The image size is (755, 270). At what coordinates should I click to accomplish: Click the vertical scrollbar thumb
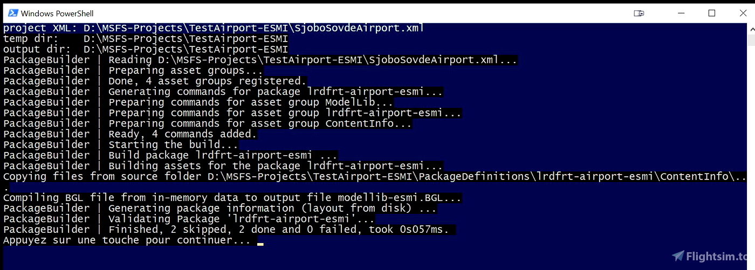click(751, 41)
